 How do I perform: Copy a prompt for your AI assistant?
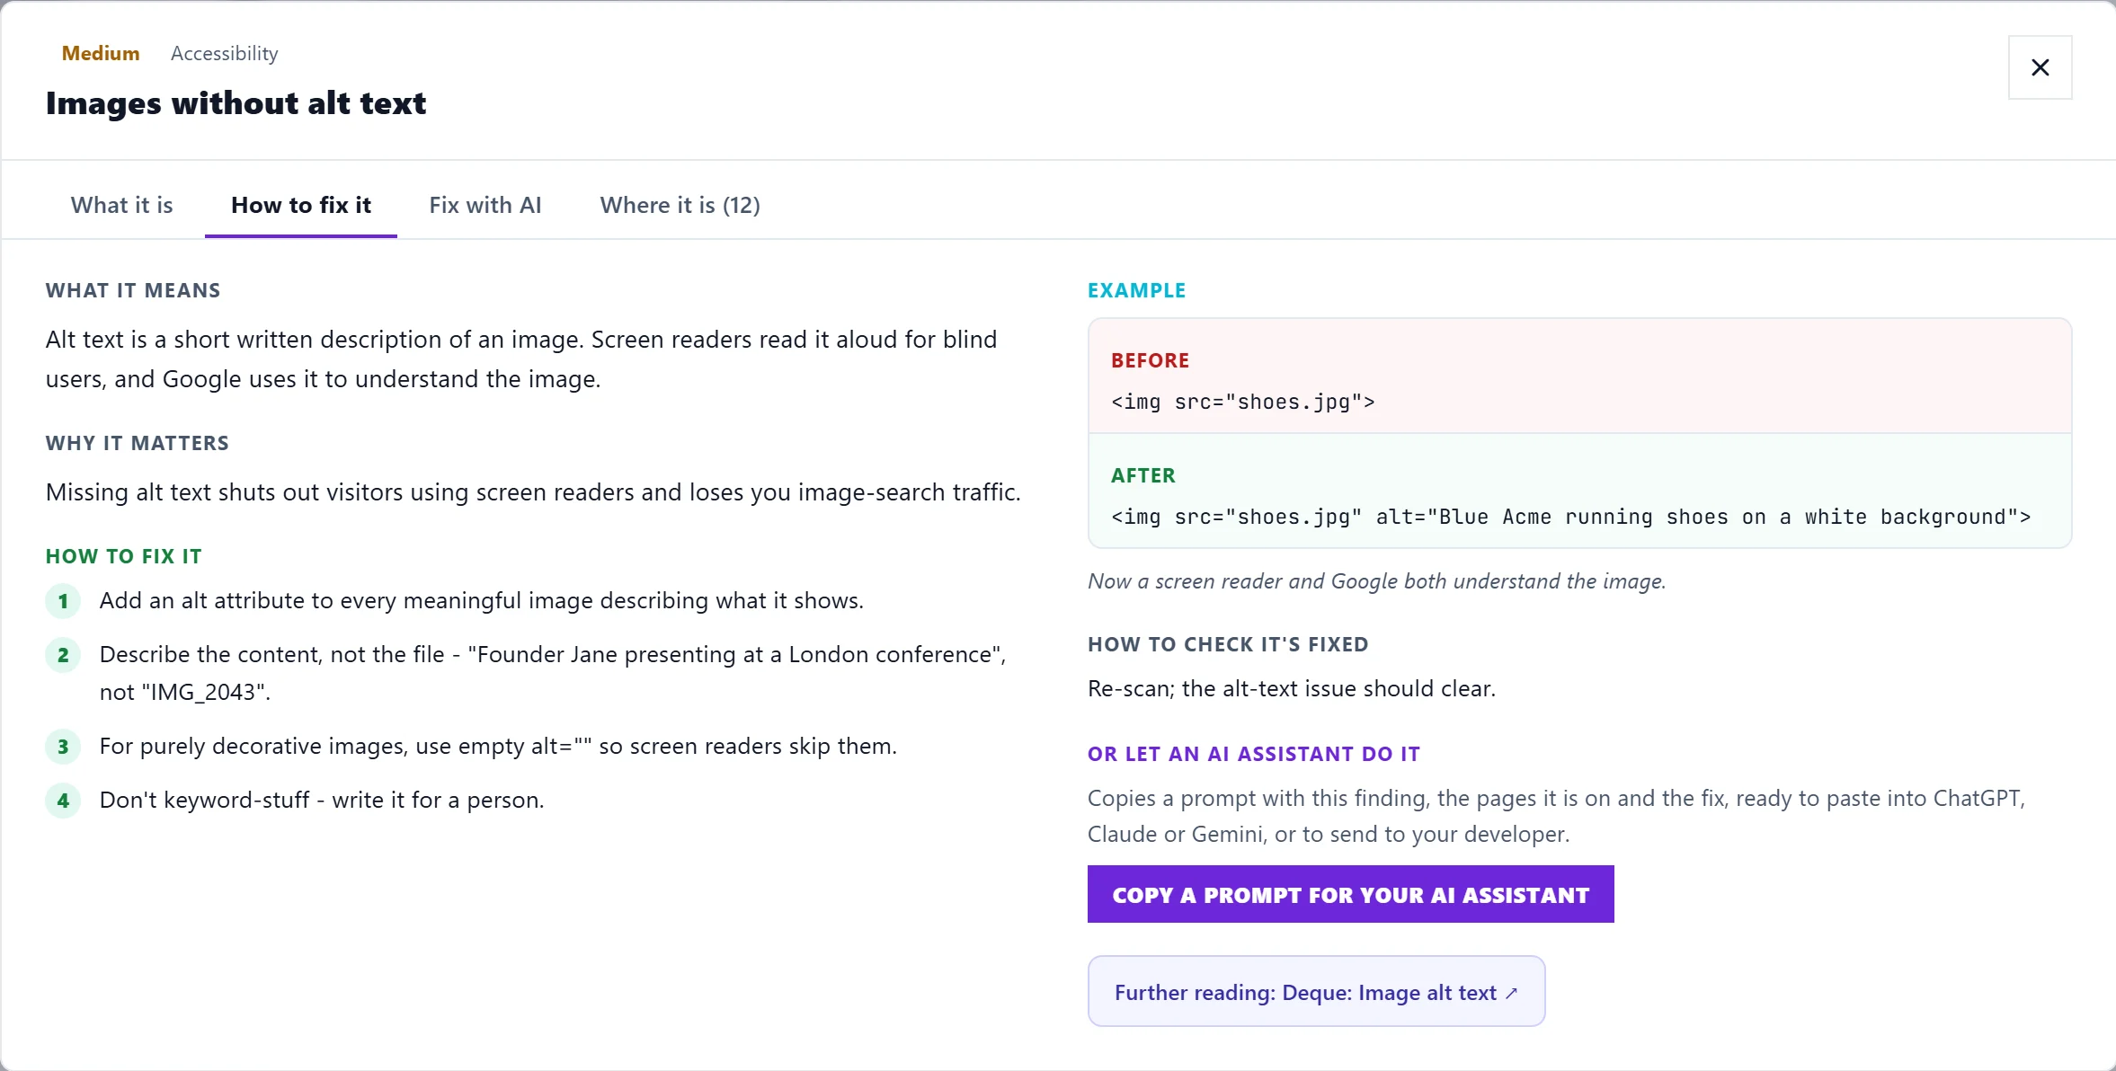point(1350,894)
